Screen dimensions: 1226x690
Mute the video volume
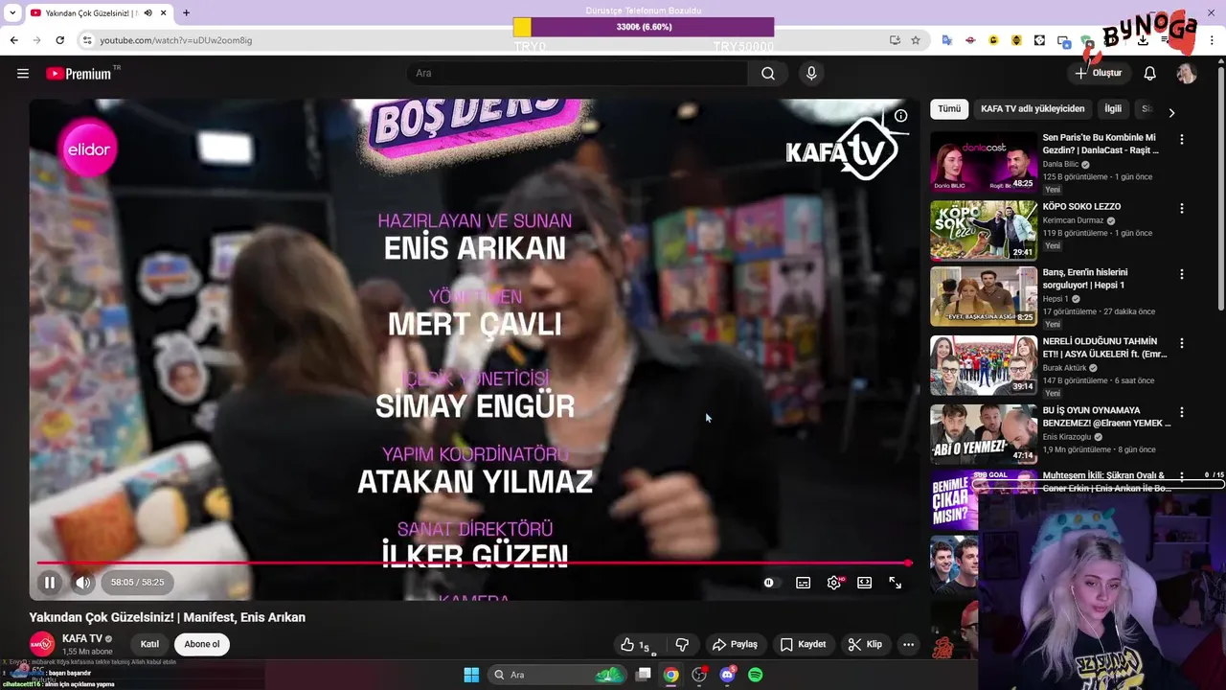click(83, 582)
